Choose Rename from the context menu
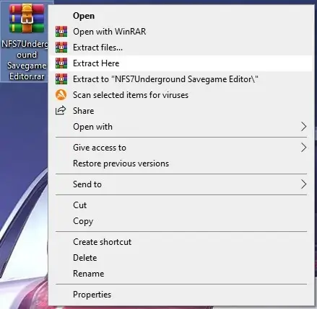 tap(181, 274)
